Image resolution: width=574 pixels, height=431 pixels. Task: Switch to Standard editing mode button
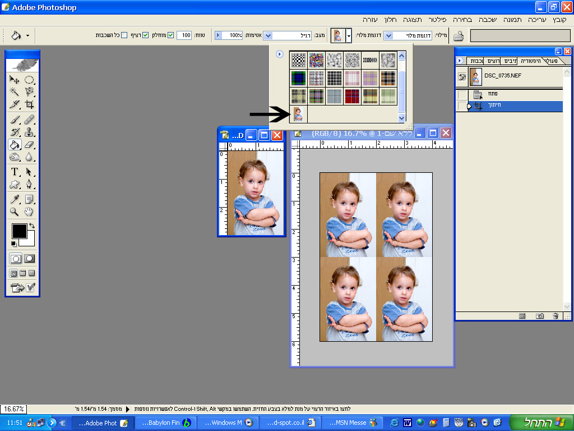click(16, 259)
